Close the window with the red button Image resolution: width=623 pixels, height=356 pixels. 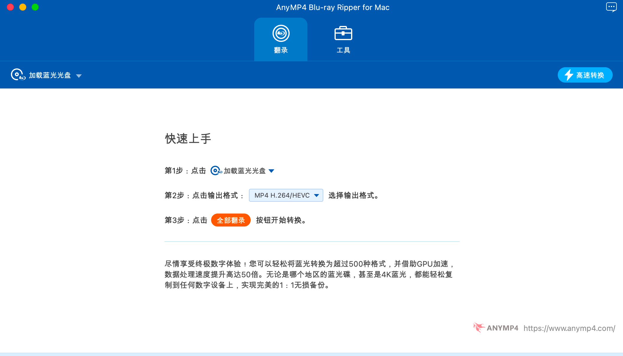pyautogui.click(x=10, y=7)
